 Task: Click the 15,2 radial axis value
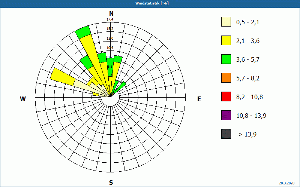[x=110, y=29]
